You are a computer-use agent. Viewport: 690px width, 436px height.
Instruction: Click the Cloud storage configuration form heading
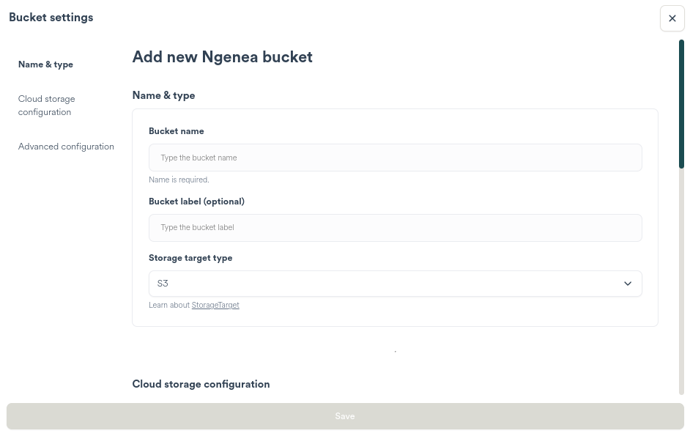(x=201, y=384)
